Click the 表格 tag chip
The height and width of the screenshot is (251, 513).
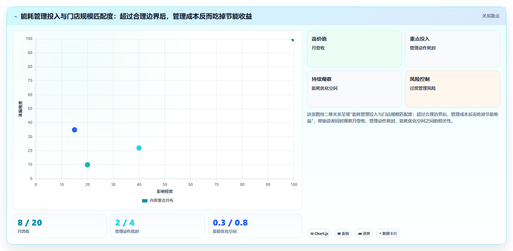[343, 233]
